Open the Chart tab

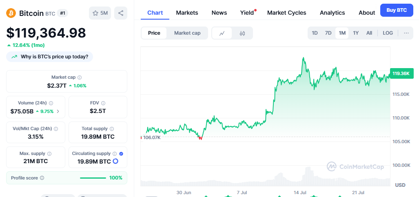tap(155, 13)
